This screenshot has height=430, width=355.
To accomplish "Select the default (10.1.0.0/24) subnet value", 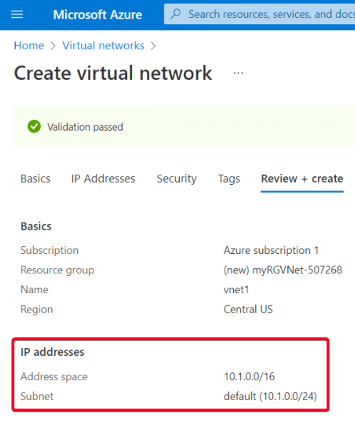I will tap(270, 396).
